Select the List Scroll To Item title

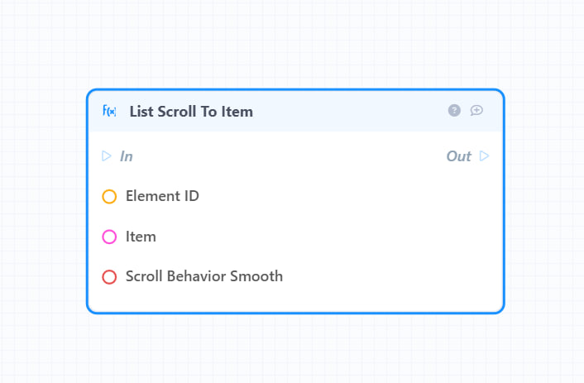point(191,112)
